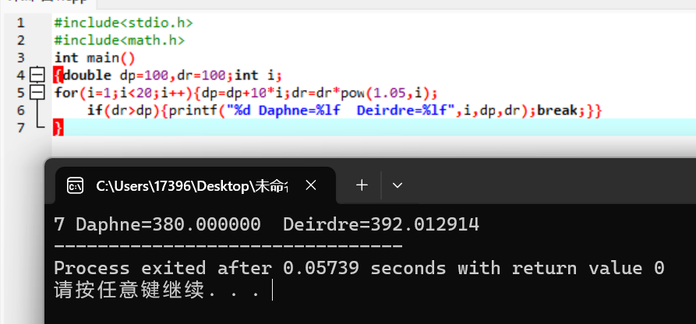The image size is (696, 324).
Task: Open the terminal profile dropdown chevron
Action: coord(397,185)
